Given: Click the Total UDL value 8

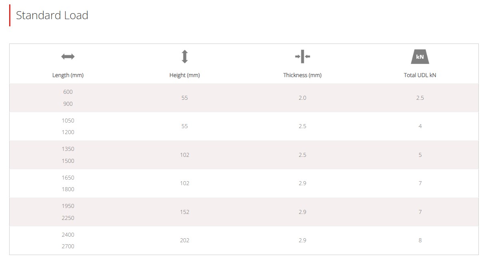Looking at the screenshot, I should [420, 240].
